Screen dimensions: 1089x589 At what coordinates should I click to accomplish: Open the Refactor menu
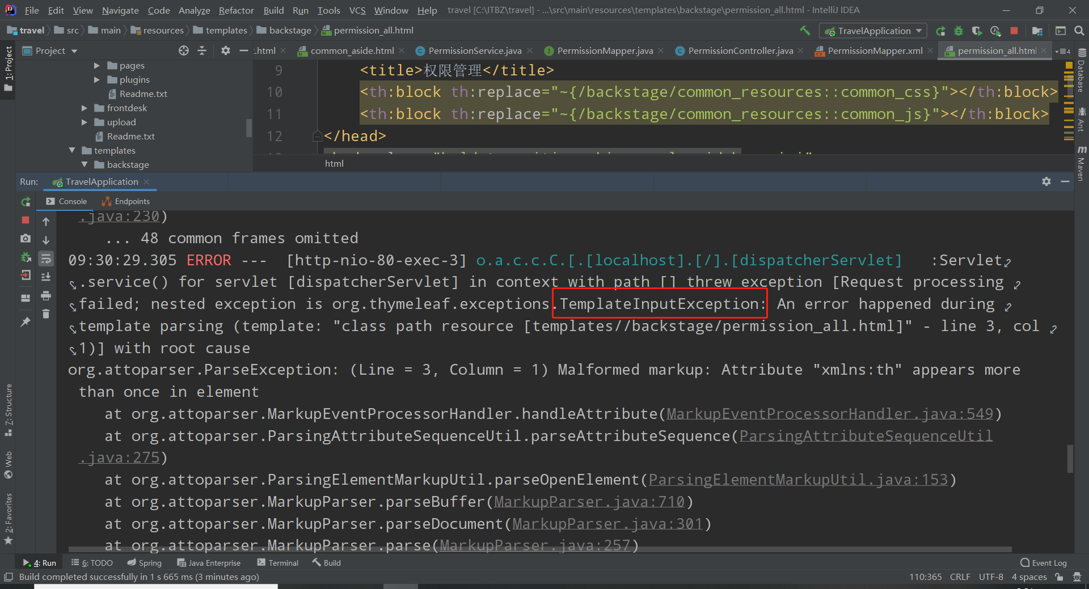tap(236, 10)
